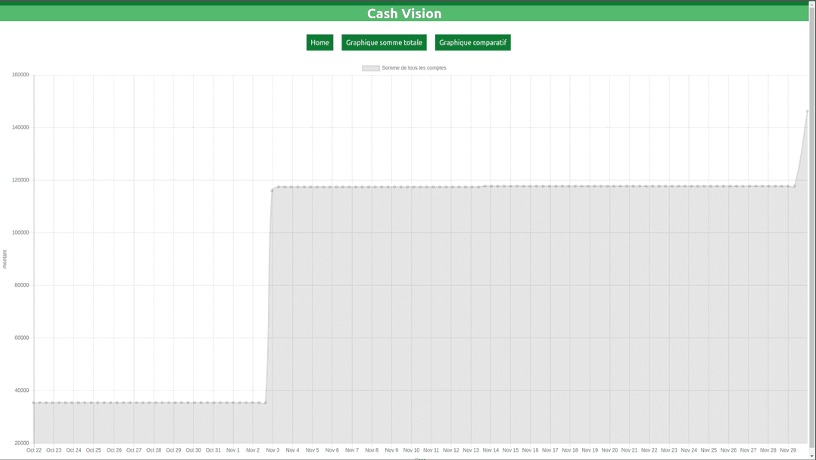Viewport: 816px width, 460px height.
Task: Click the 'Somme de tous les comptes' legend label
Action: [x=414, y=68]
